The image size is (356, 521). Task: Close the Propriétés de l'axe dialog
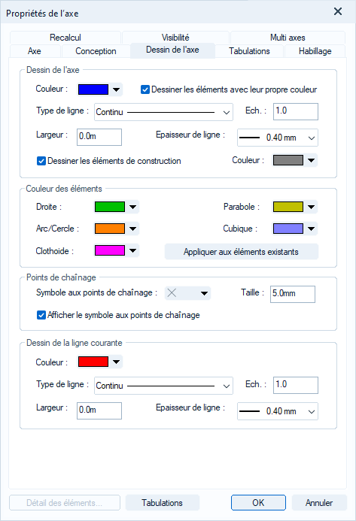tap(338, 11)
